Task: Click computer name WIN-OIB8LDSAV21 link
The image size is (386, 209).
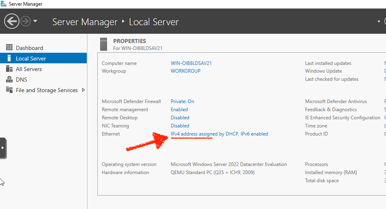Action: [x=191, y=63]
